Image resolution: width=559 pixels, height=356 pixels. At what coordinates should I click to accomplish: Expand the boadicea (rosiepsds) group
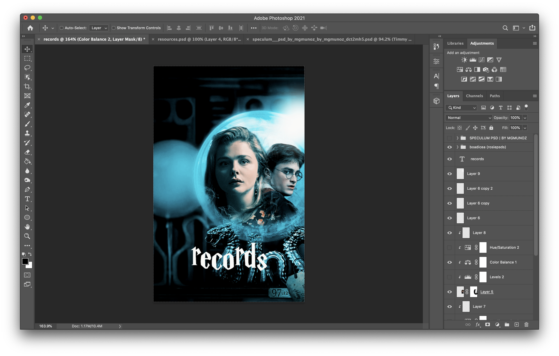pos(457,147)
